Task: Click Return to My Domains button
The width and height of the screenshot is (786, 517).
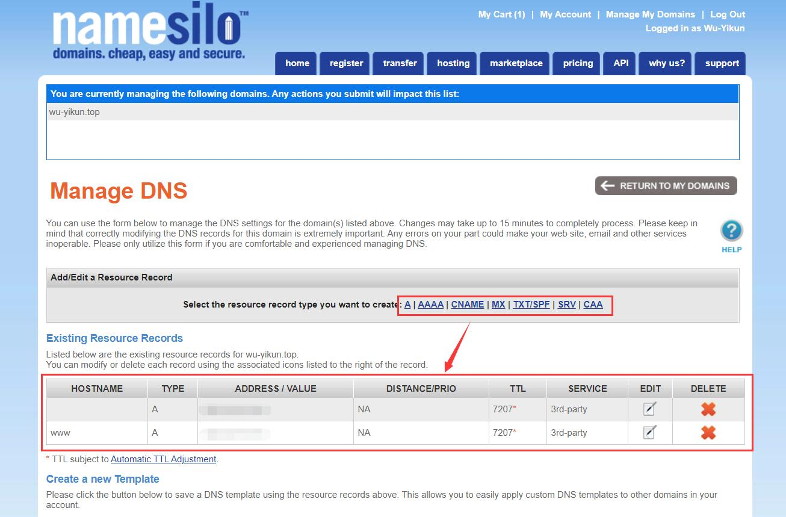Action: (x=666, y=186)
